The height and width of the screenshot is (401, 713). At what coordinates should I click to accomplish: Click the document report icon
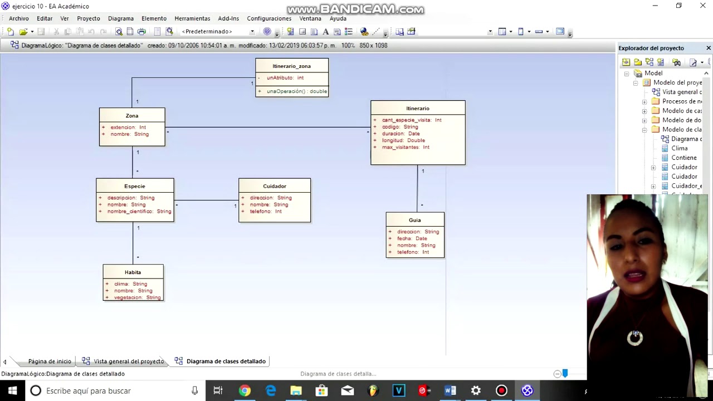pyautogui.click(x=157, y=32)
